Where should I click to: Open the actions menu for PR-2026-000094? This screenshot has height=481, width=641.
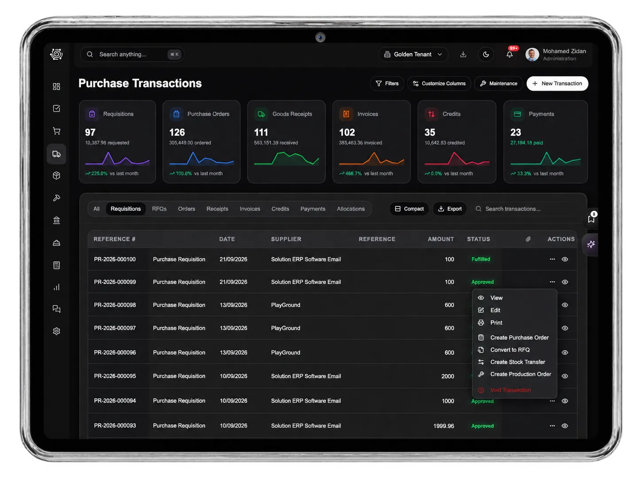point(552,401)
